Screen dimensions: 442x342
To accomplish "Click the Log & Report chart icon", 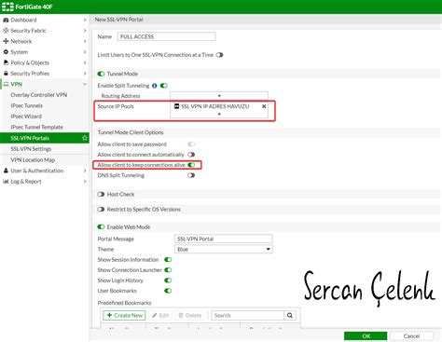I will tap(6, 182).
